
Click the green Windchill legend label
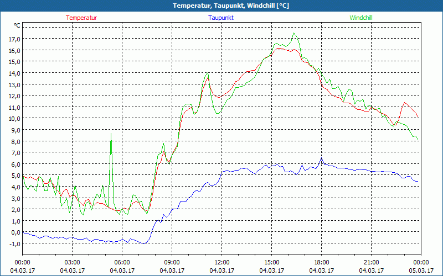(x=361, y=18)
